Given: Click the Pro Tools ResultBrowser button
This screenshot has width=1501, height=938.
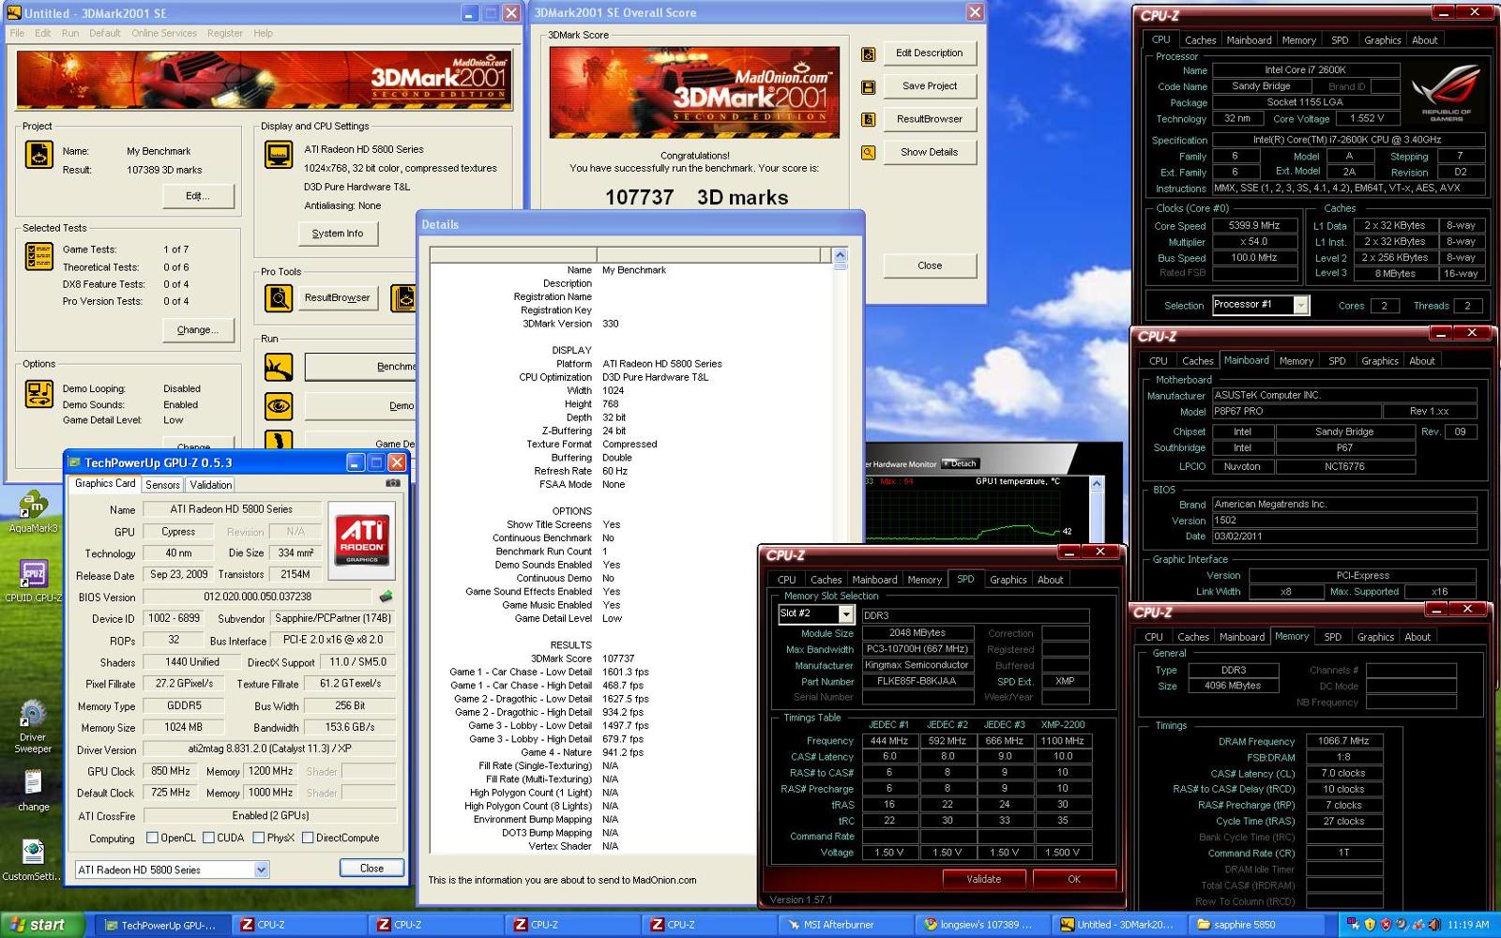Looking at the screenshot, I should tap(337, 298).
